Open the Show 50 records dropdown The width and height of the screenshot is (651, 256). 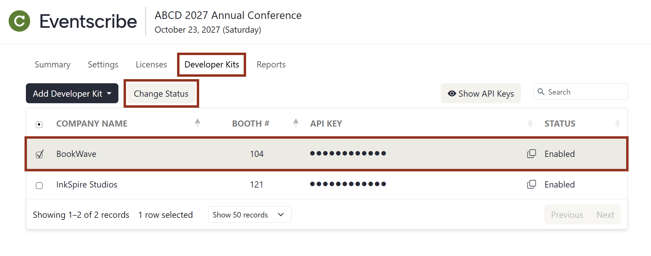249,214
